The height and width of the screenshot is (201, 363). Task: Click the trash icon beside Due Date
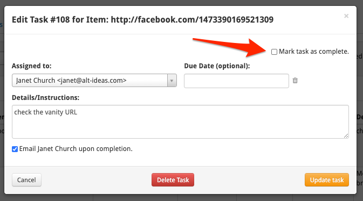pos(295,80)
